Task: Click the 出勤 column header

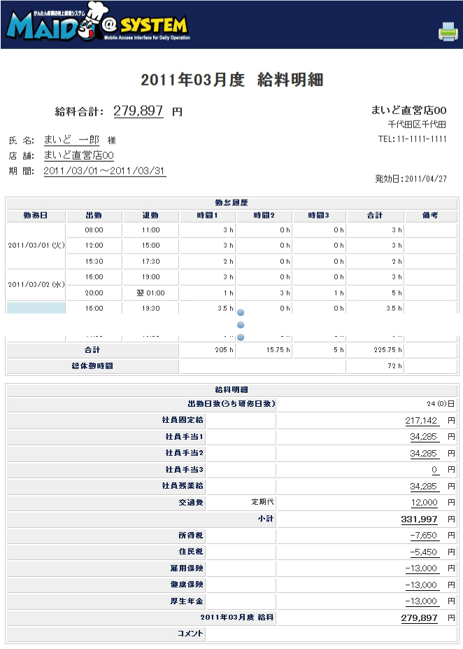Action: 94,216
